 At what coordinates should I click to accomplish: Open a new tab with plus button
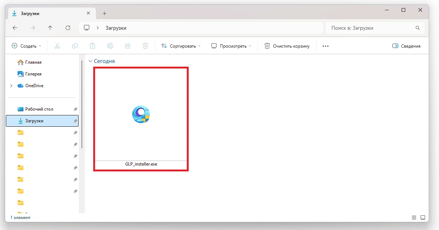[x=104, y=14]
